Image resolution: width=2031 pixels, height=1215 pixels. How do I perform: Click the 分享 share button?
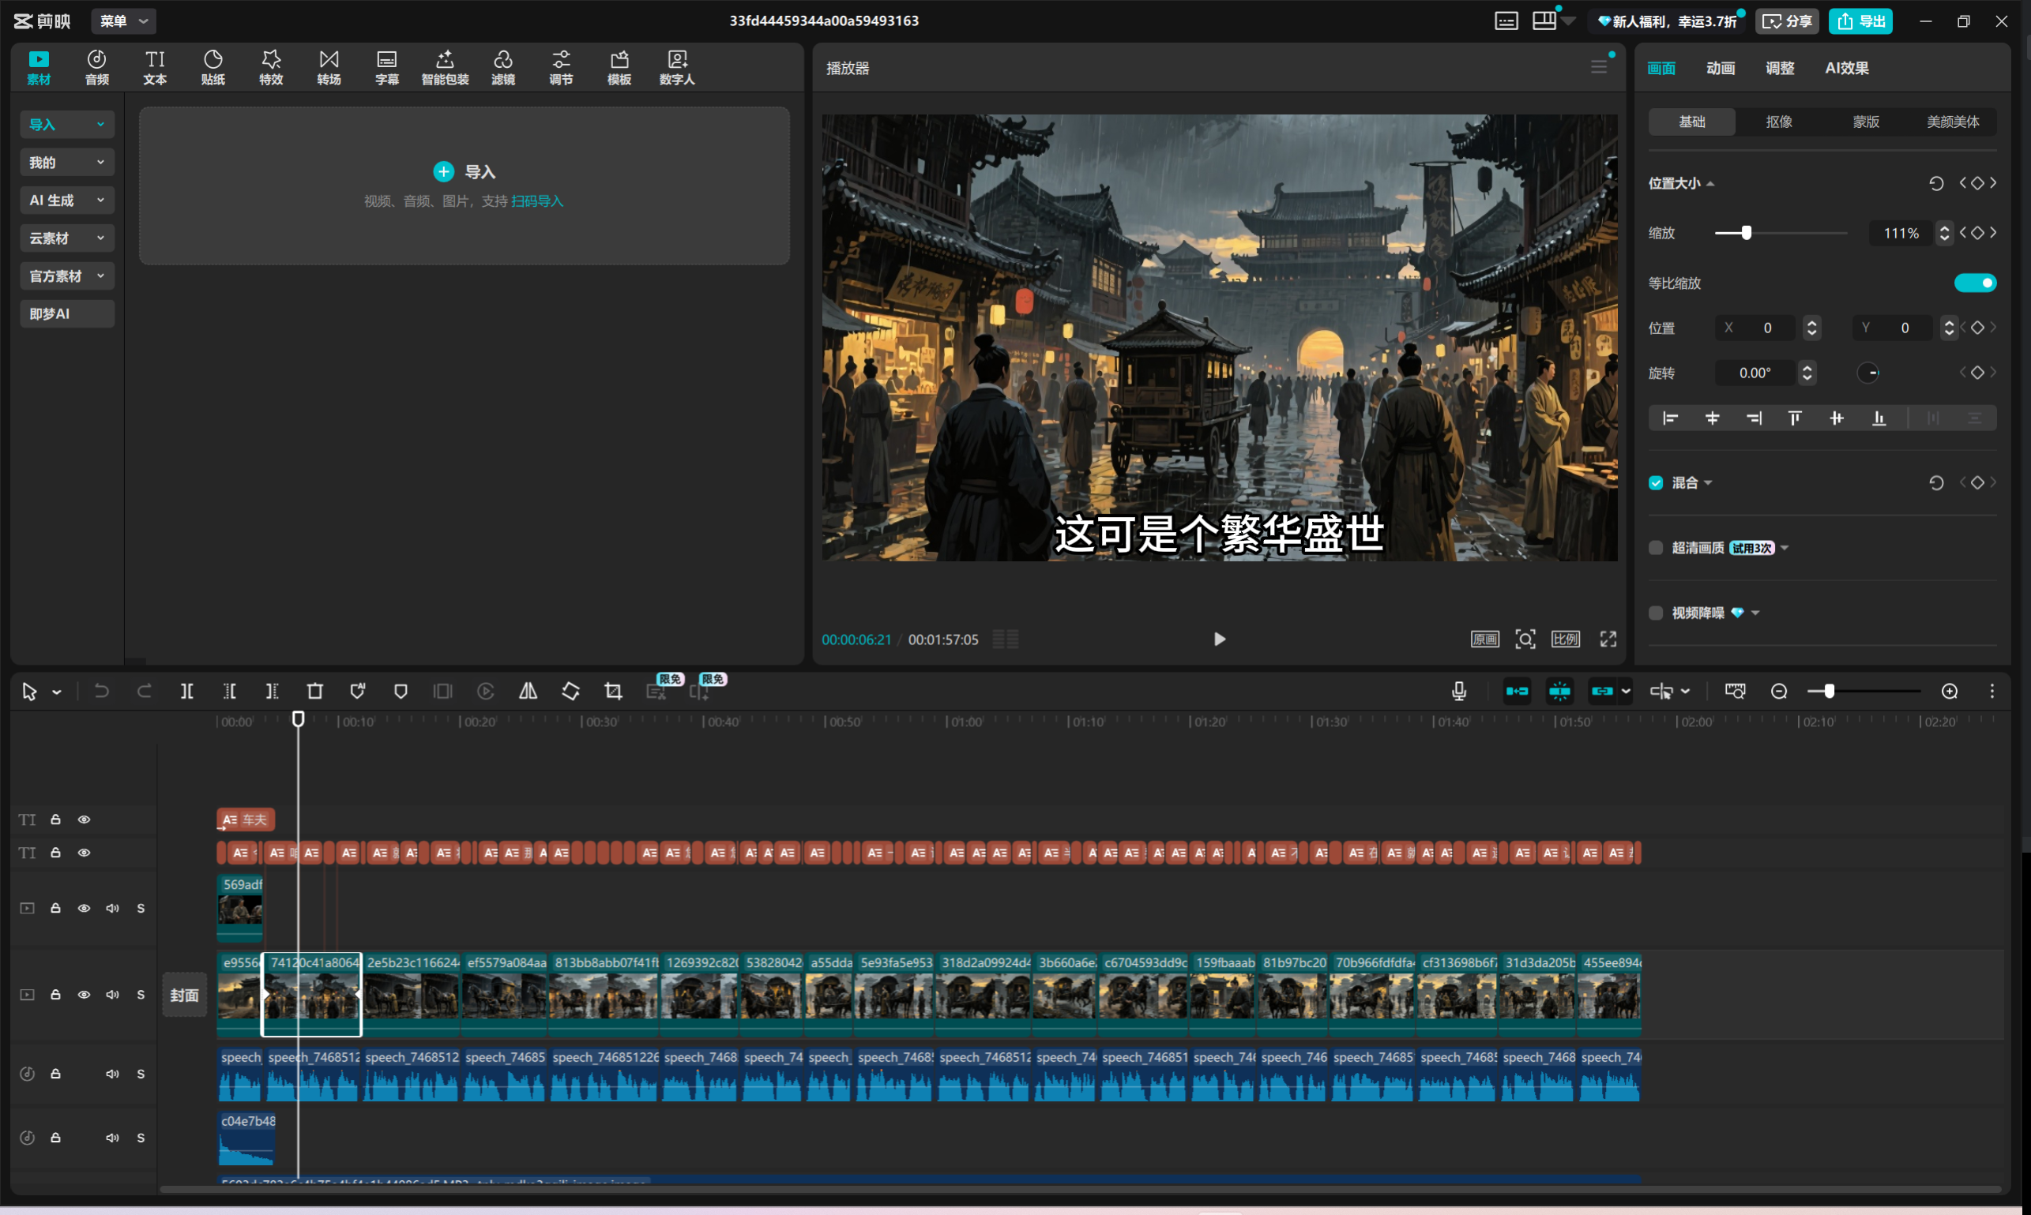pos(1787,21)
